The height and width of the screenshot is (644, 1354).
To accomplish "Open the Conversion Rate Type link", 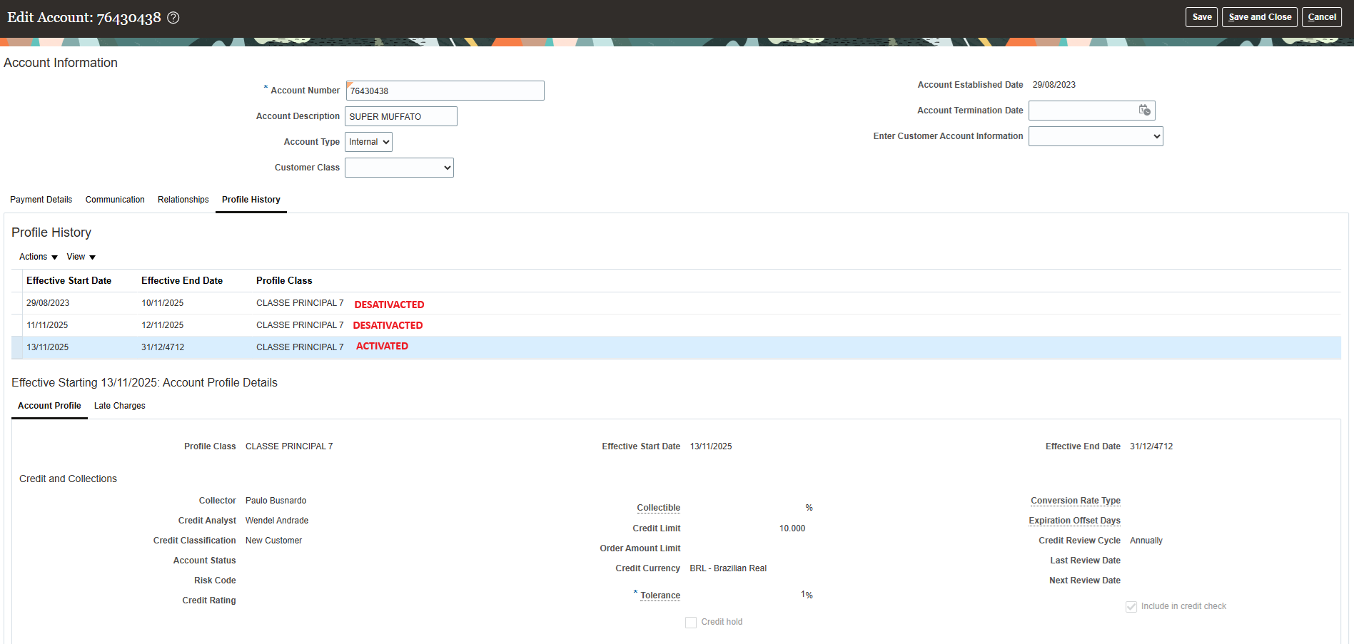I will [1075, 500].
